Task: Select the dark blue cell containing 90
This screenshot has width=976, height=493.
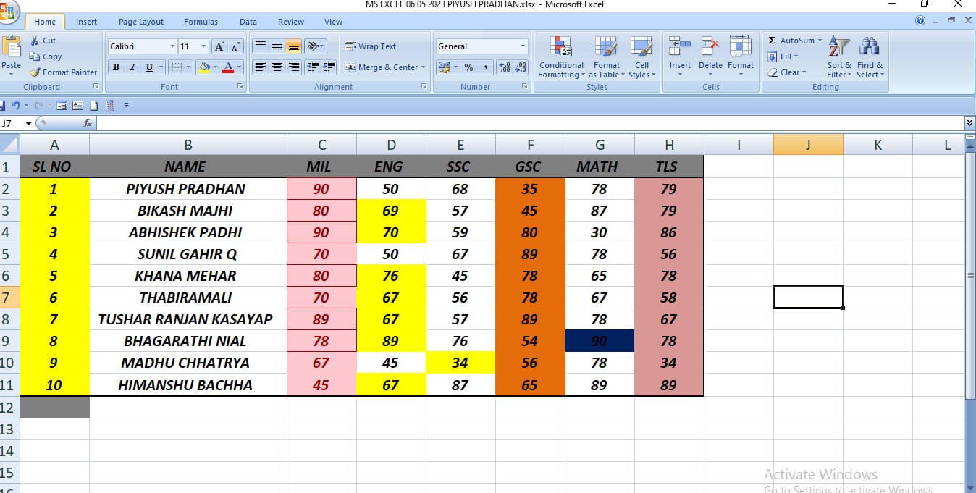Action: click(600, 341)
